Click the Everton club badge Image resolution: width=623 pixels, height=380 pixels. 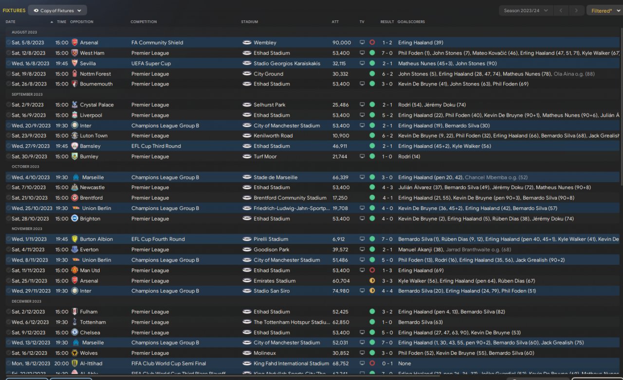[74, 250]
